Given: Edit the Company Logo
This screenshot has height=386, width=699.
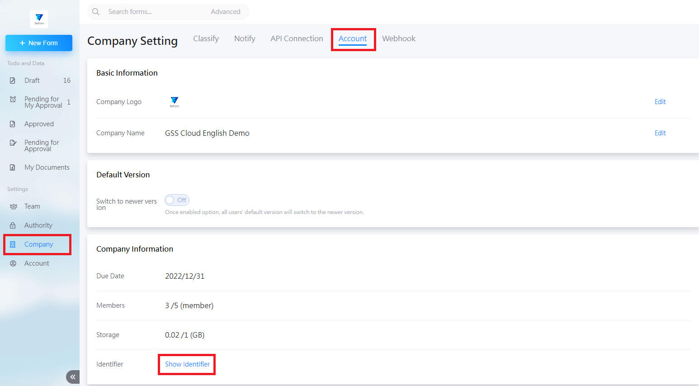Looking at the screenshot, I should pos(660,102).
